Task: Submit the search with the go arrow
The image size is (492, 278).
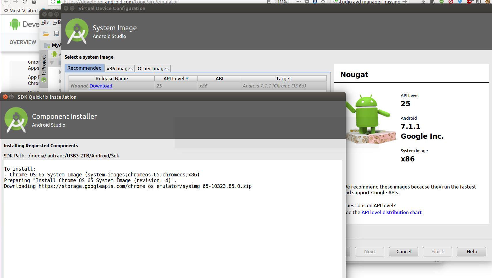Action: click(405, 2)
